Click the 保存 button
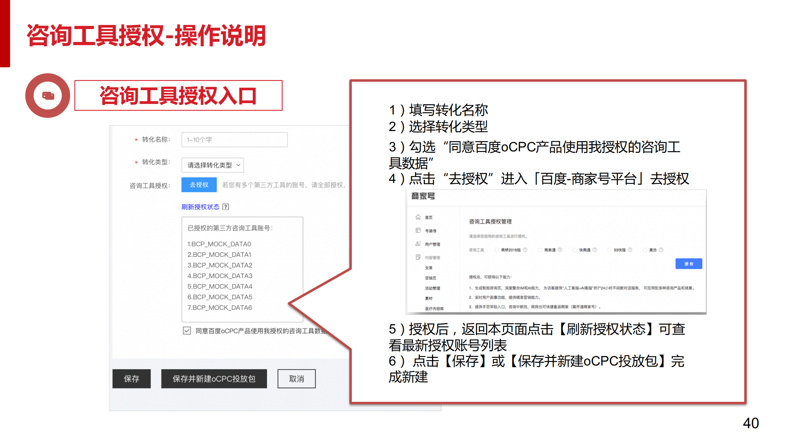 [x=132, y=379]
